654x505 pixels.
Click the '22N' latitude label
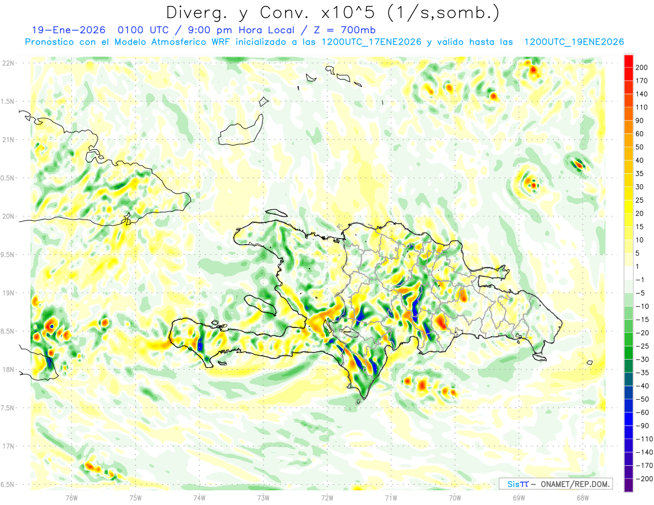pyautogui.click(x=8, y=63)
